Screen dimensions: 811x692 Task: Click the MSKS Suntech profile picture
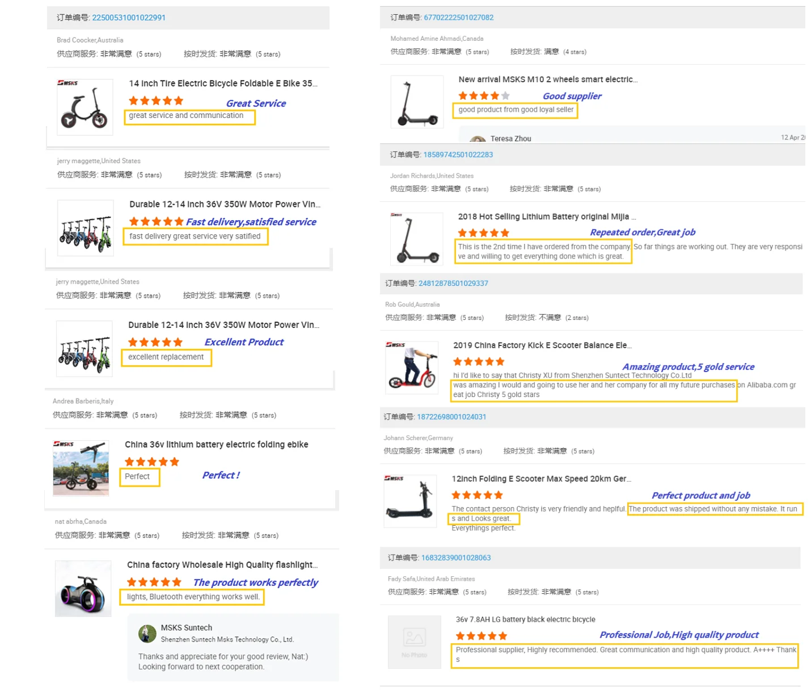[x=147, y=634]
